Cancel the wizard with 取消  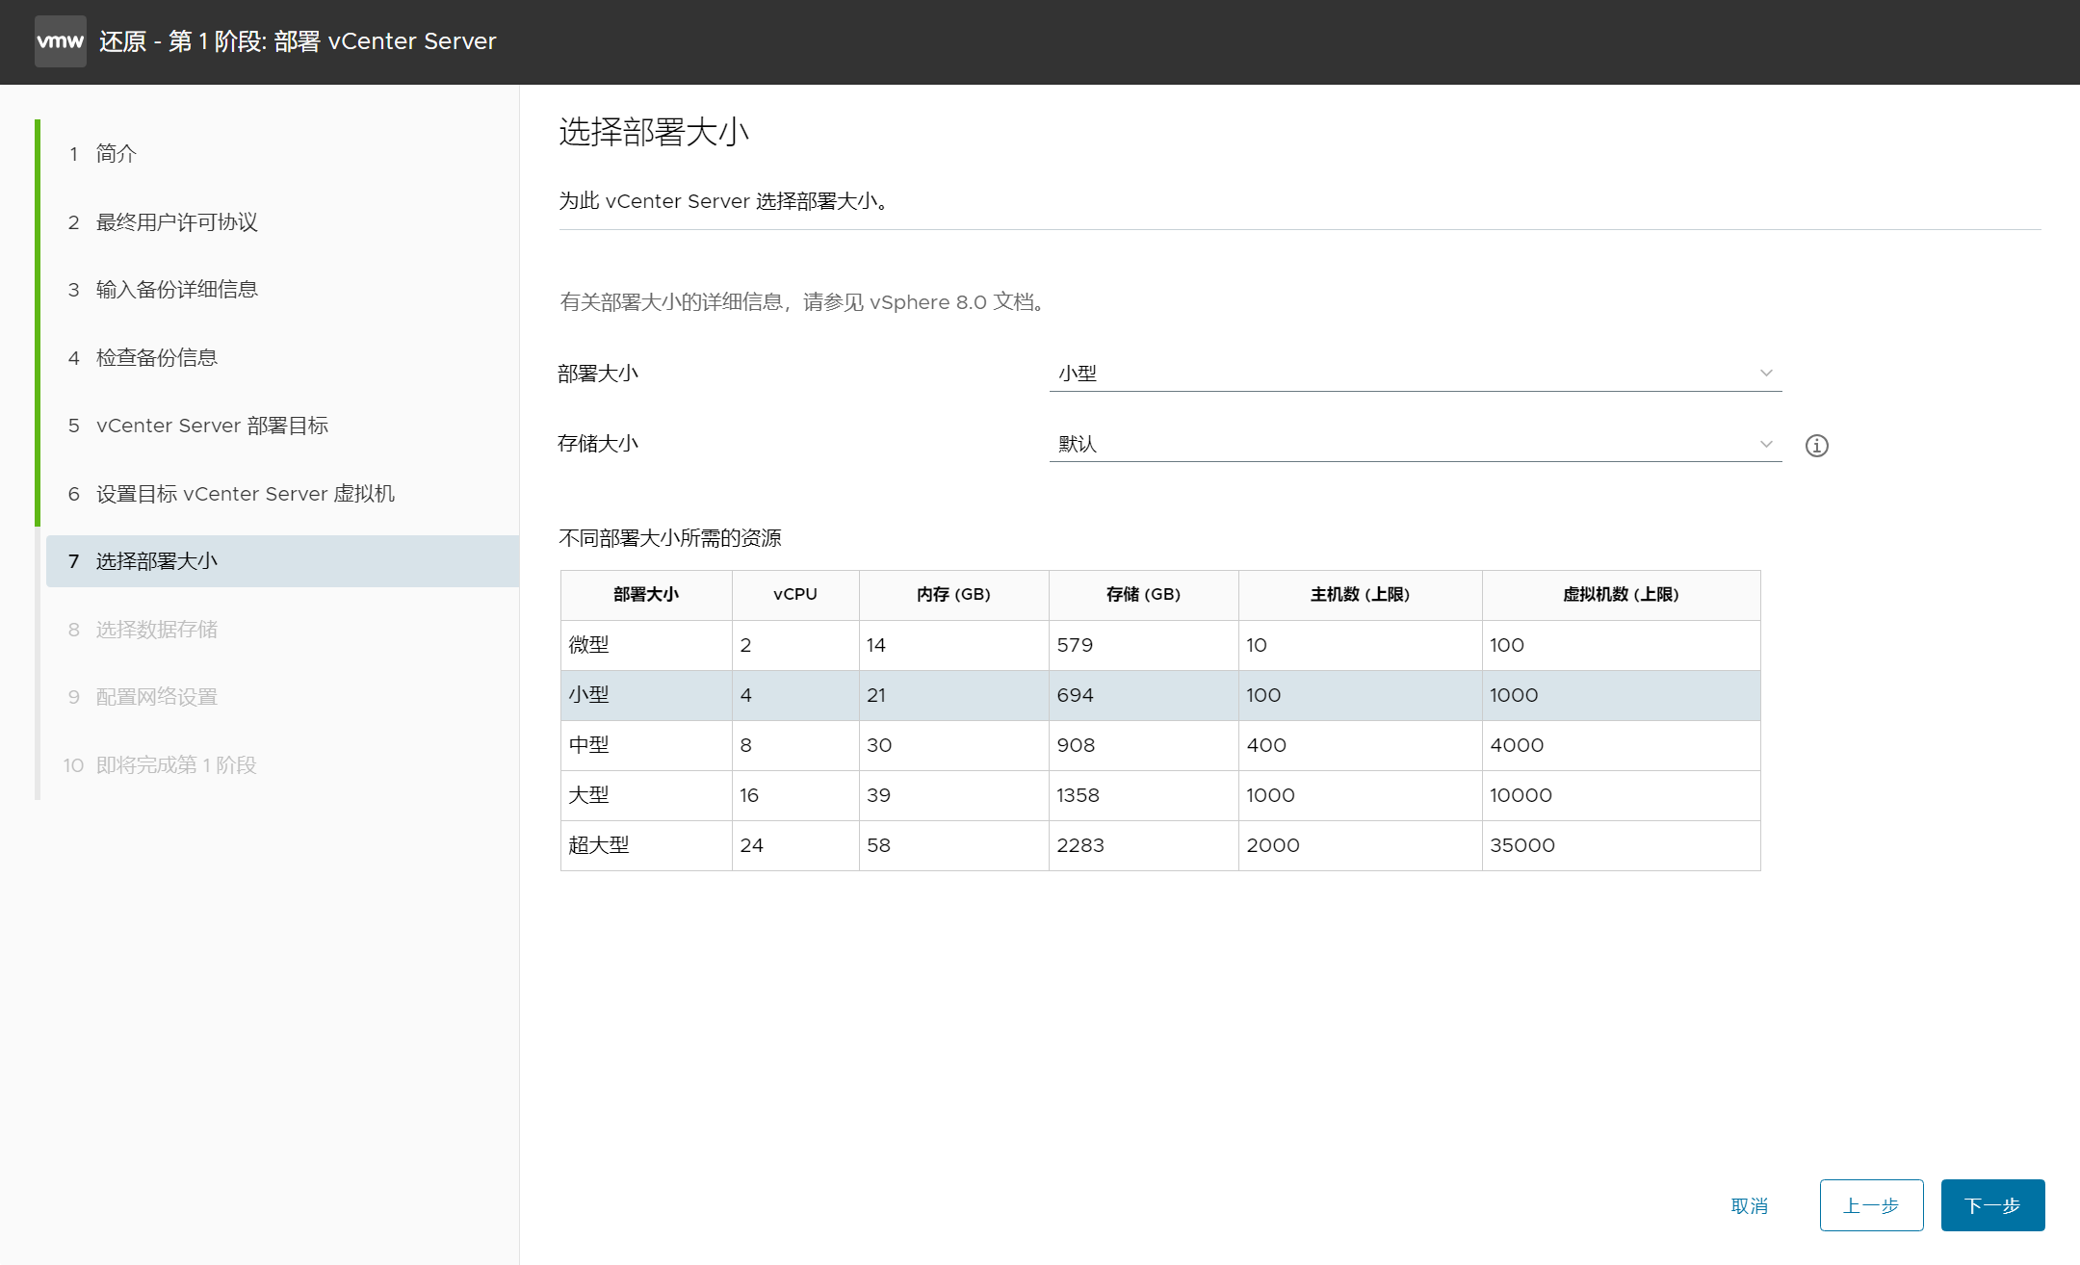point(1749,1205)
